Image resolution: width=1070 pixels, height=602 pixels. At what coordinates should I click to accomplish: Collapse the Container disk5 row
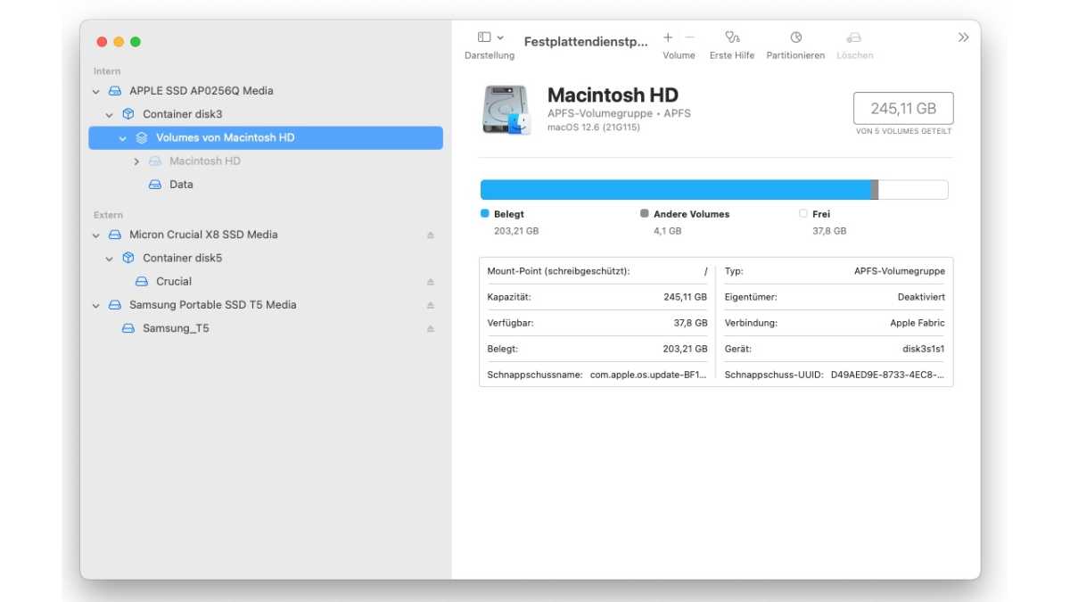(x=110, y=258)
